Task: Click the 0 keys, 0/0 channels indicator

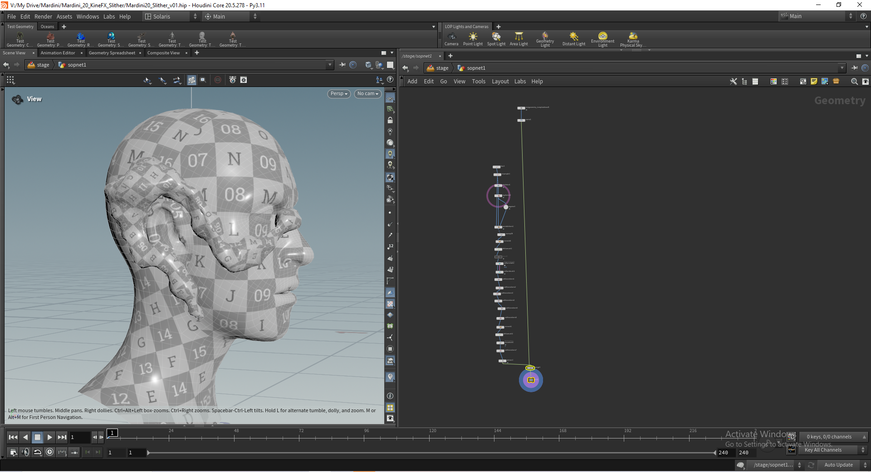Action: point(834,437)
